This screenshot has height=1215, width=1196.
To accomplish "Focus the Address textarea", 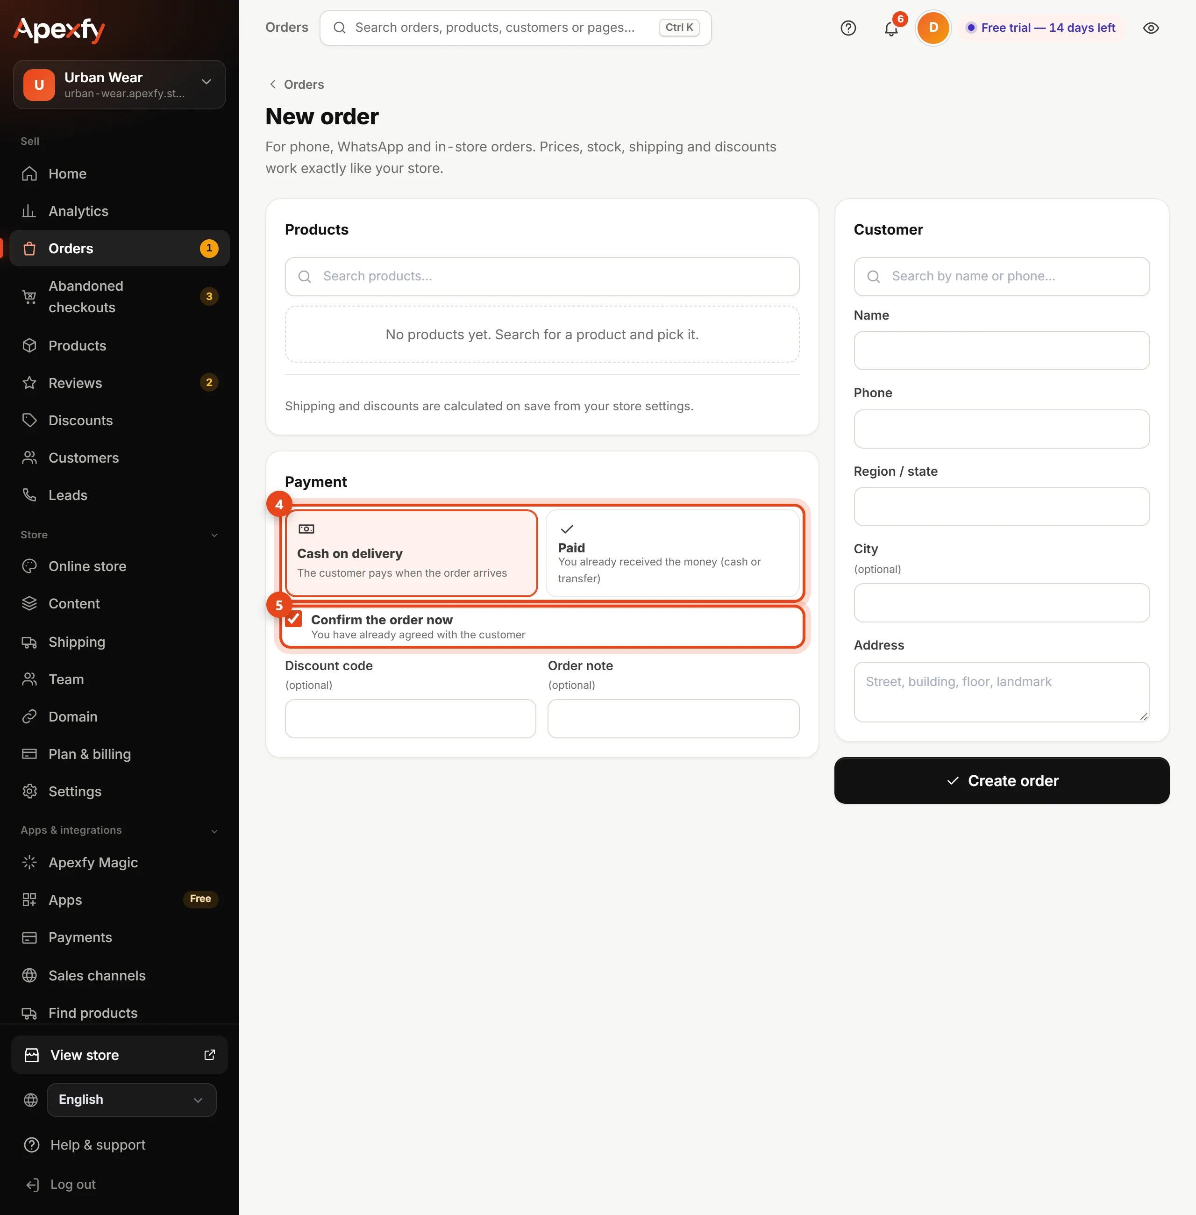I will pos(1001,692).
